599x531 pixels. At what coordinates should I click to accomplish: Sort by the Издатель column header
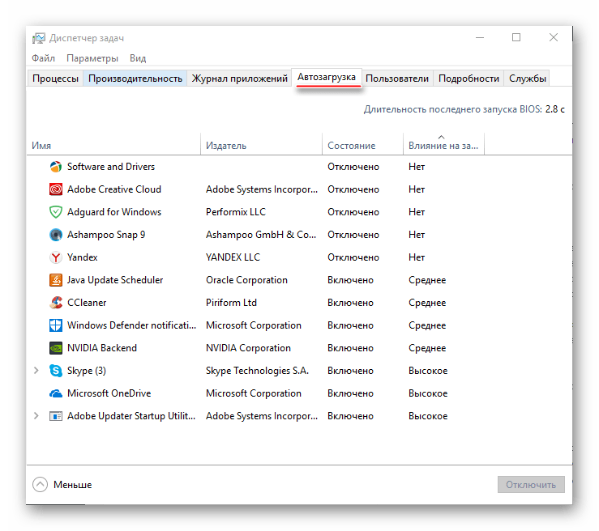261,146
